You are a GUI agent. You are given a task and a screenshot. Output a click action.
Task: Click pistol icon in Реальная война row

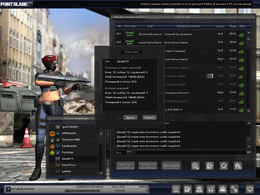[x=209, y=76]
